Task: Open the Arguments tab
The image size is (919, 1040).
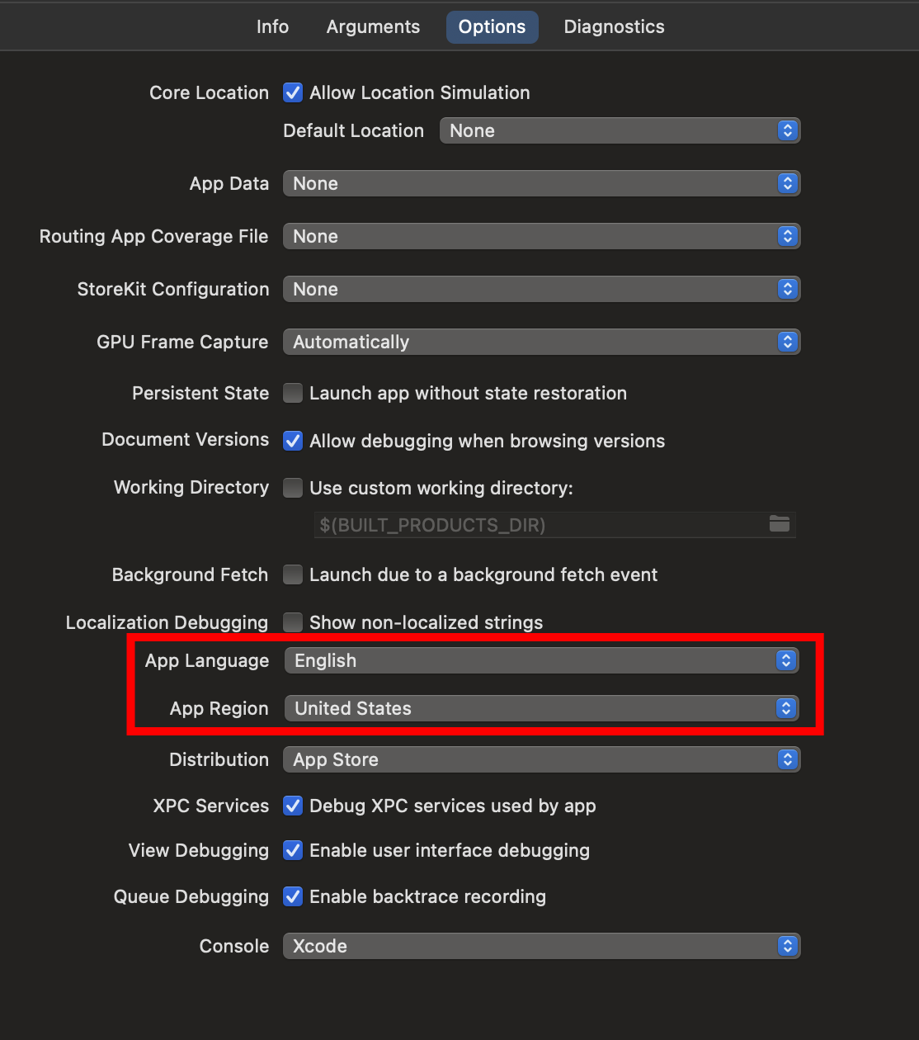Action: point(373,27)
